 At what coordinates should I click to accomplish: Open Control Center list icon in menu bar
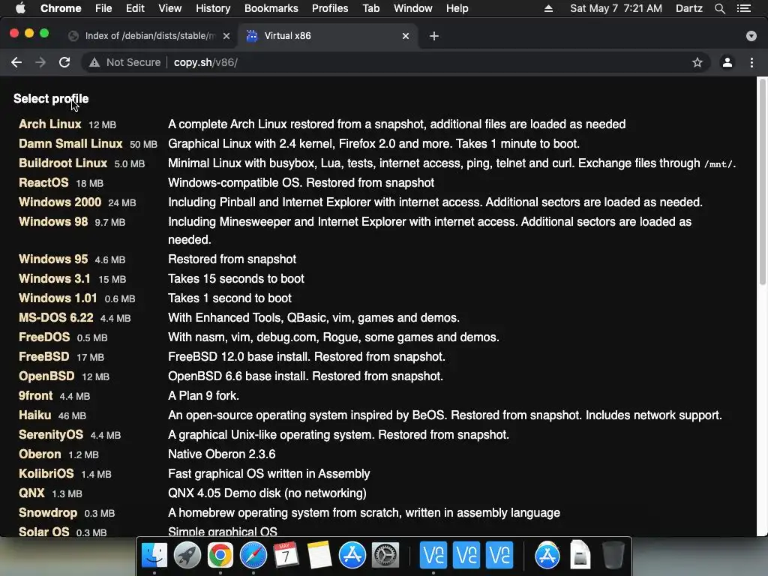pyautogui.click(x=743, y=8)
